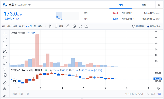Image resolution: width=164 pixels, height=99 pixels.
Task: Select the brush drawing tool
Action: coord(5,63)
